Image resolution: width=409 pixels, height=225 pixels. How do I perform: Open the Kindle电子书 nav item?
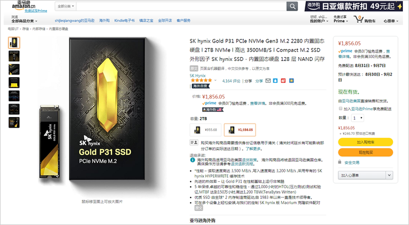124,20
